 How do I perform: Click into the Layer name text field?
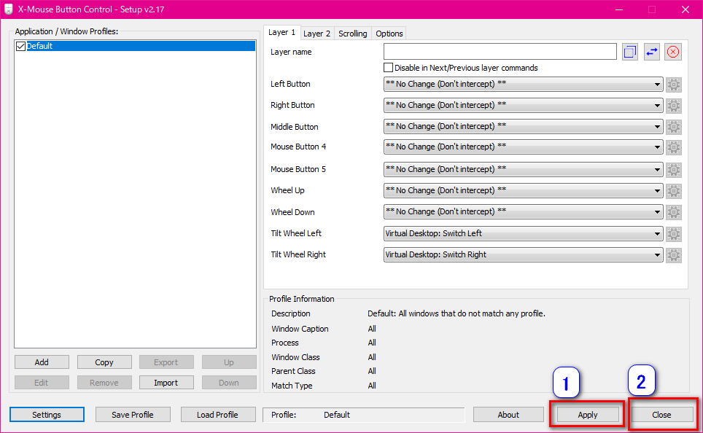tap(500, 52)
